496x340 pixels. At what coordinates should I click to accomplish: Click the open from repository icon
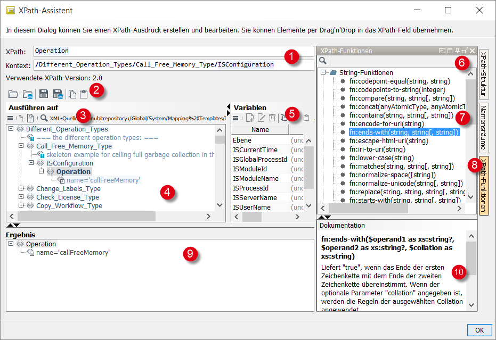pyautogui.click(x=27, y=94)
